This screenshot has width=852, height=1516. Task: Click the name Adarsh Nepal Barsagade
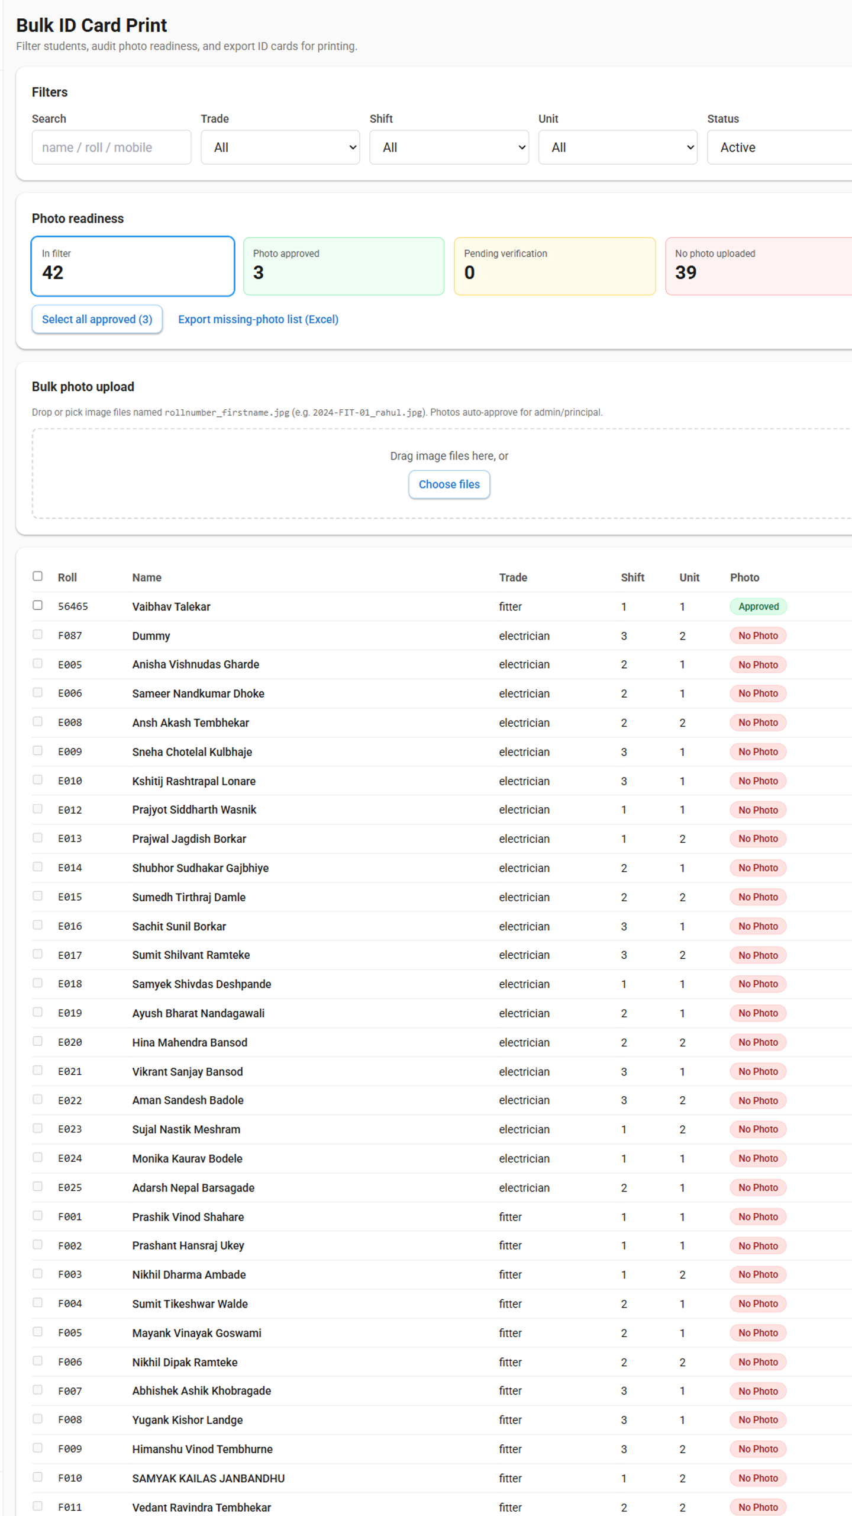[x=193, y=1187]
